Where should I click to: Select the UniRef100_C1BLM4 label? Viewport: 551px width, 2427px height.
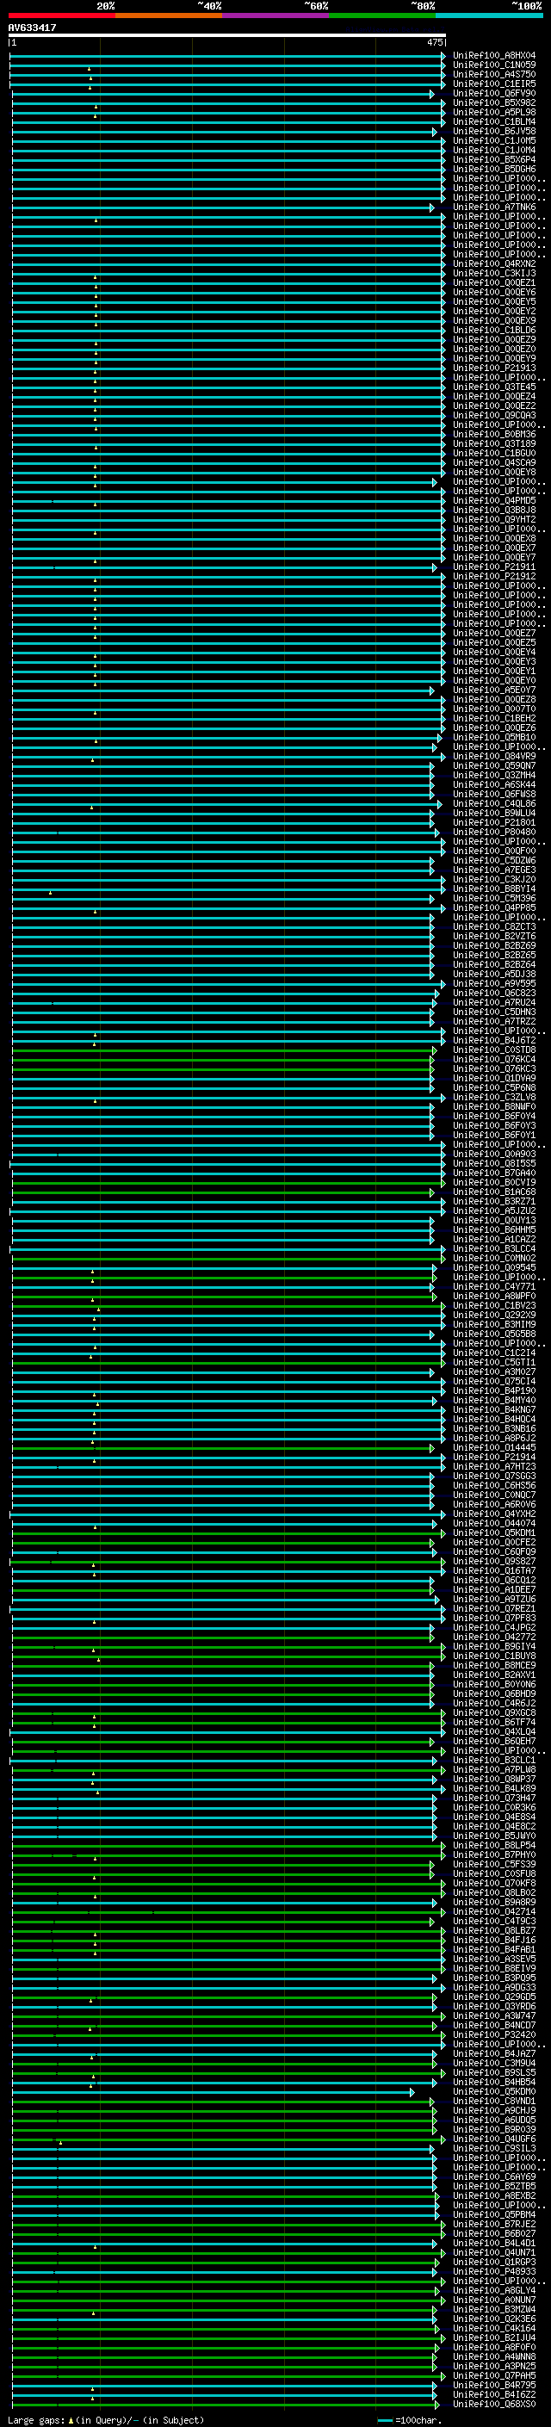click(494, 121)
